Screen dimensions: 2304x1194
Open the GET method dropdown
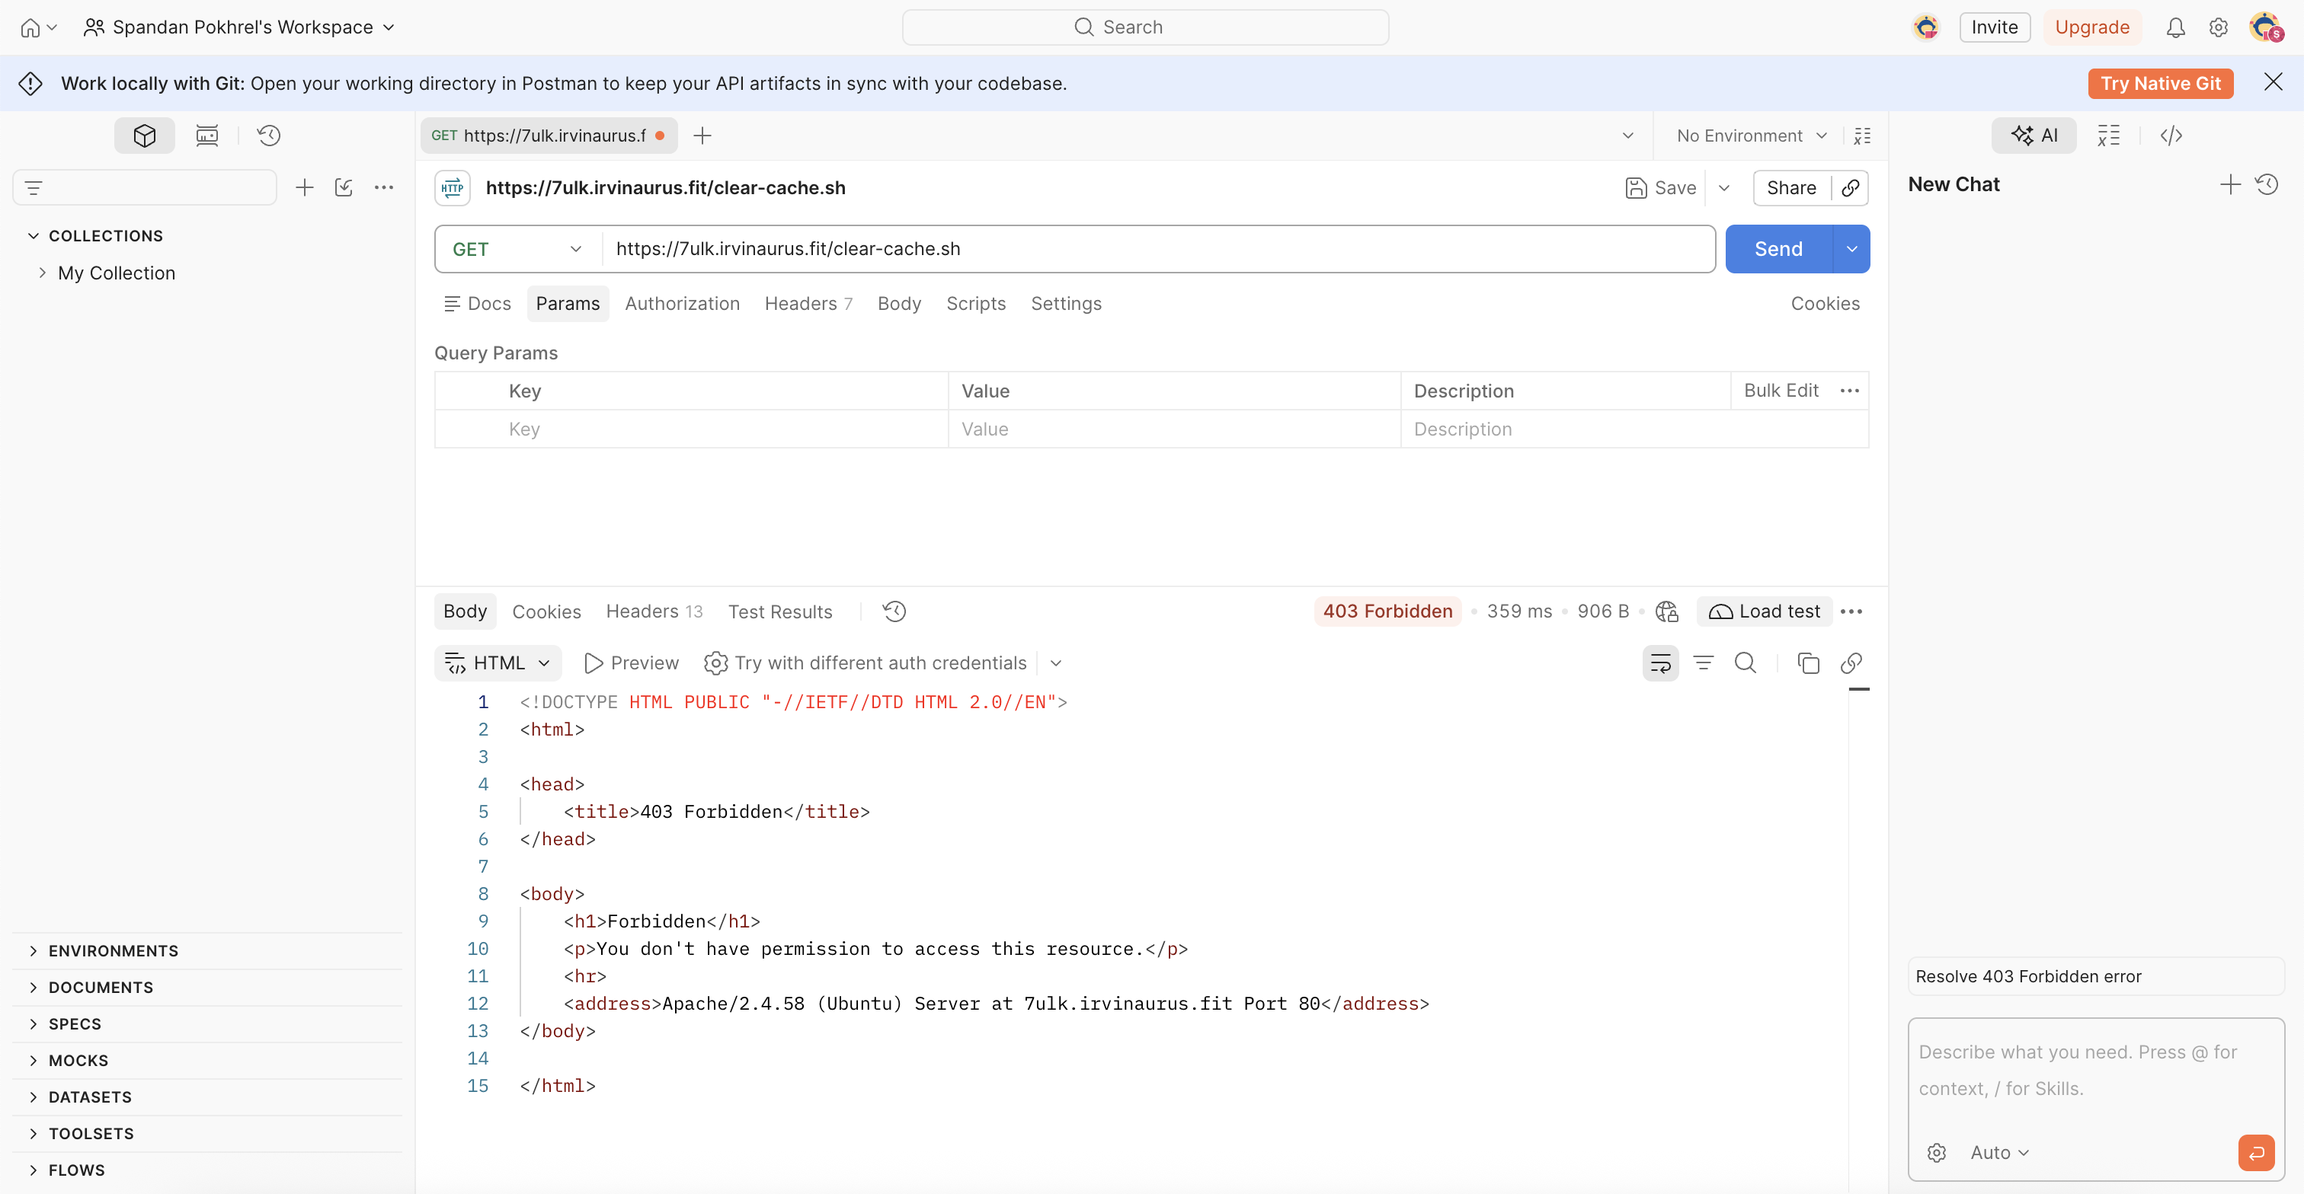tap(518, 248)
